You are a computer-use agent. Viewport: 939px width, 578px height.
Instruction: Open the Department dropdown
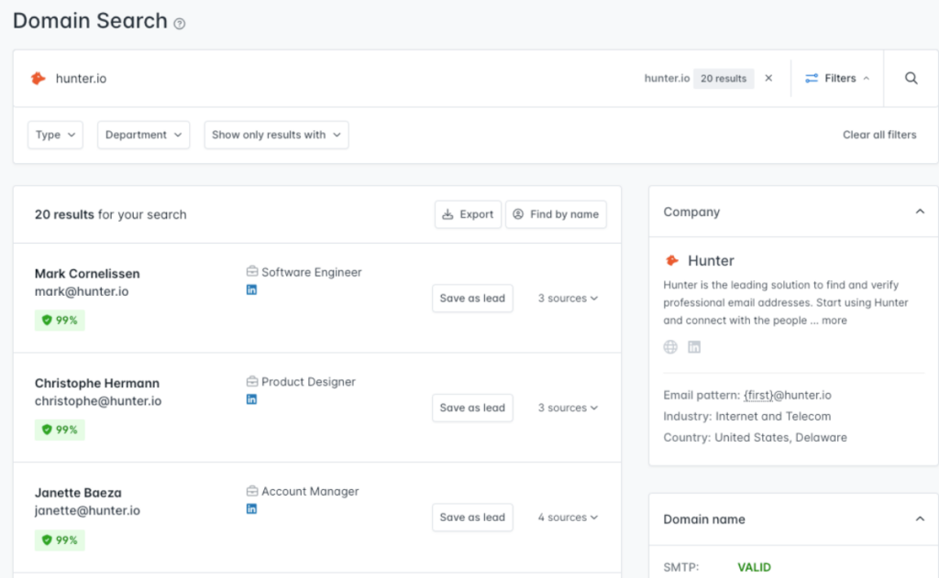(x=143, y=135)
